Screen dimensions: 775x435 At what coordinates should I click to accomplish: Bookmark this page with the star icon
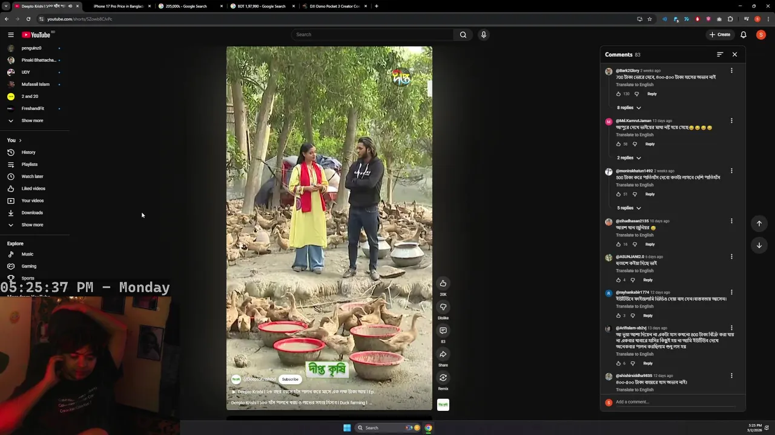tap(650, 19)
